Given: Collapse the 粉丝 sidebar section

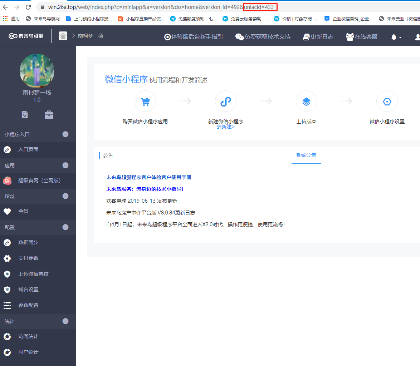Looking at the screenshot, I should [65, 196].
